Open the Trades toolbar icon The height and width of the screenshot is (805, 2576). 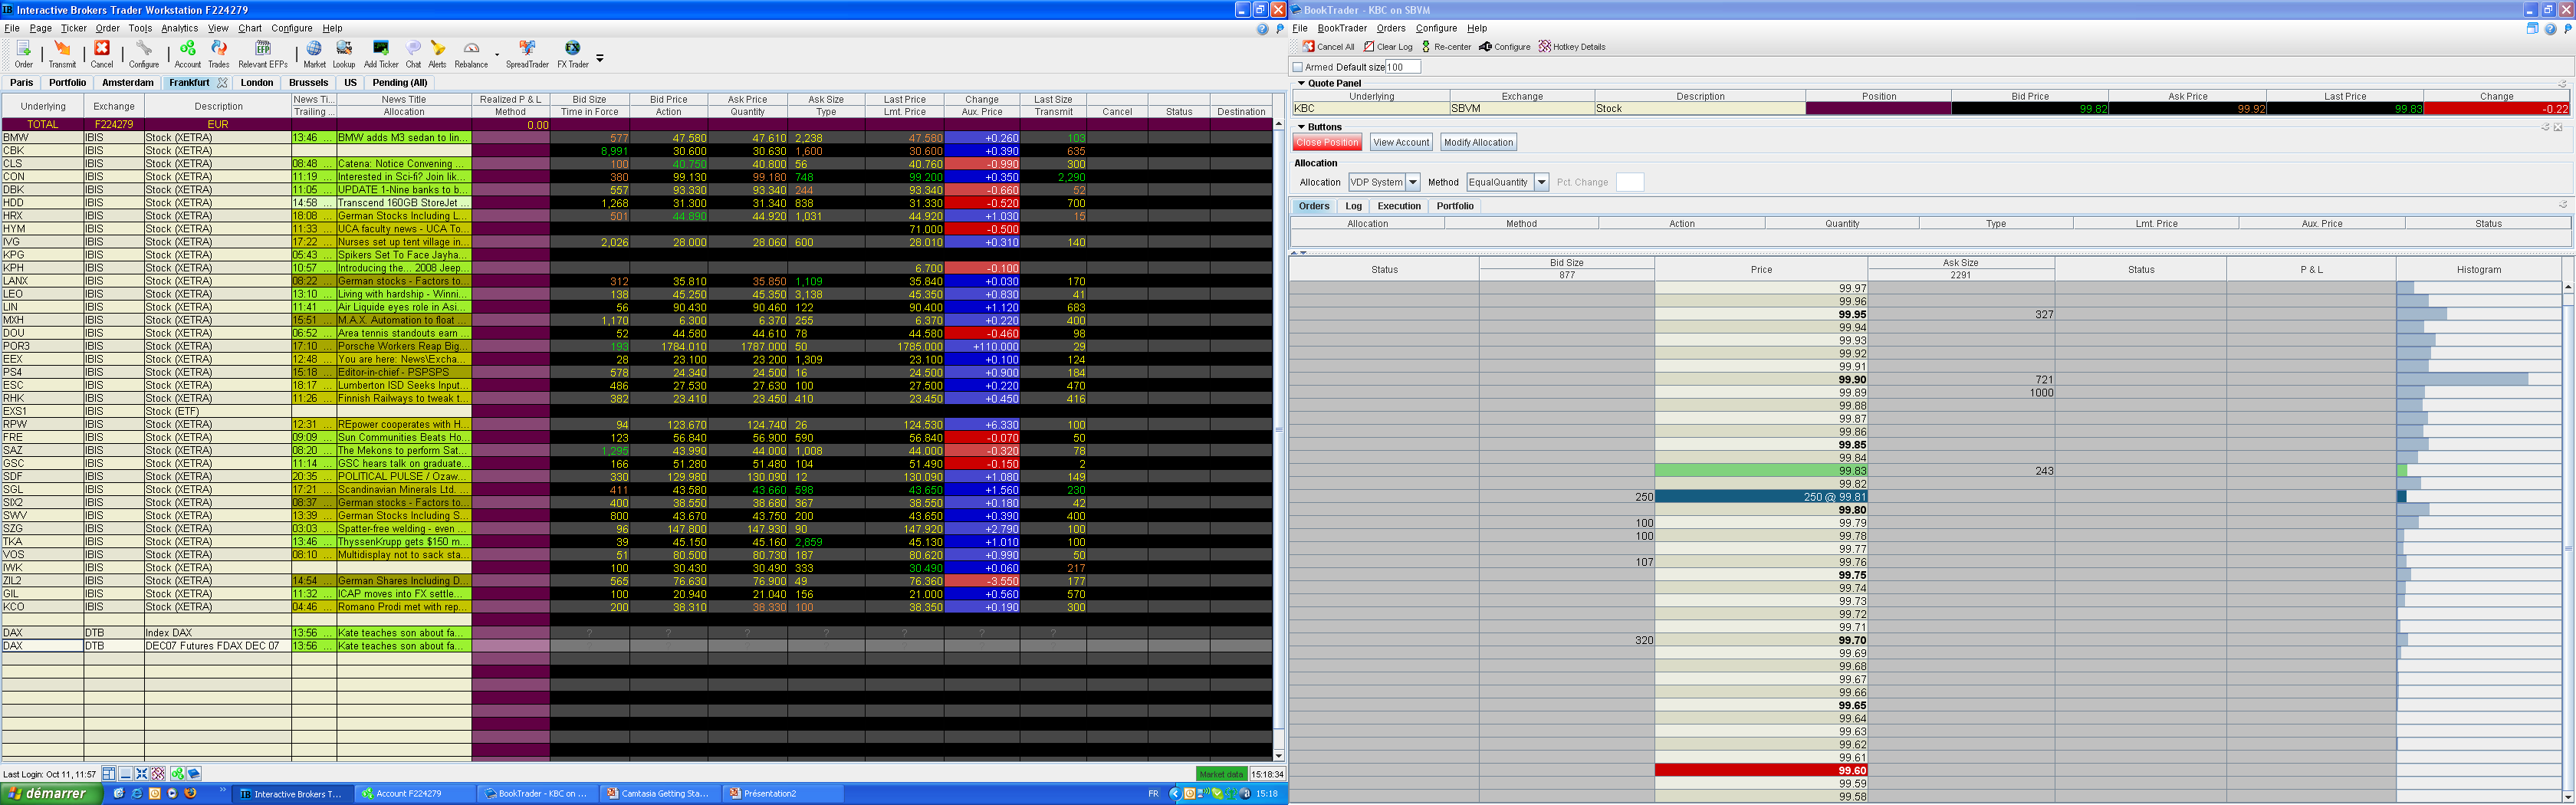(219, 54)
